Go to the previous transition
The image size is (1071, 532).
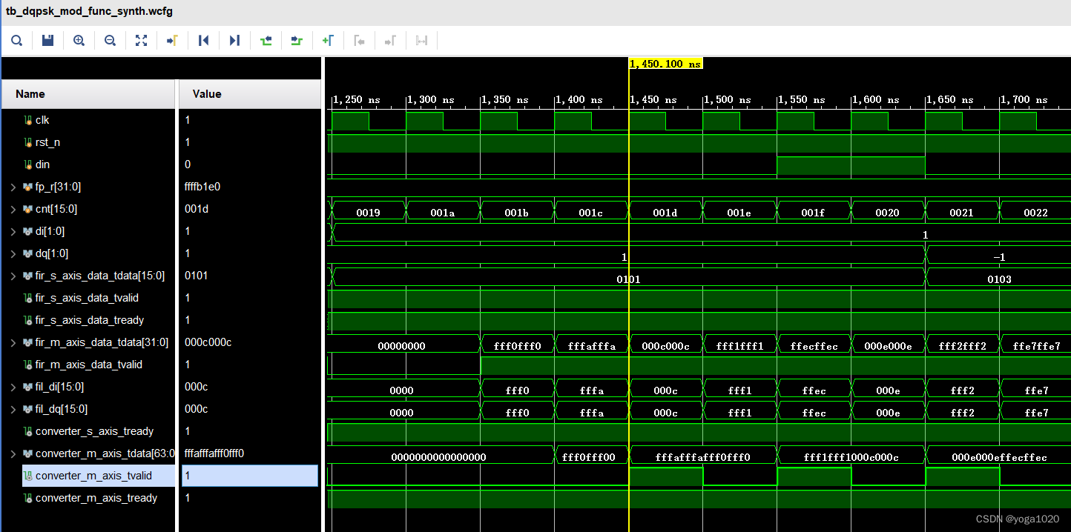point(266,41)
